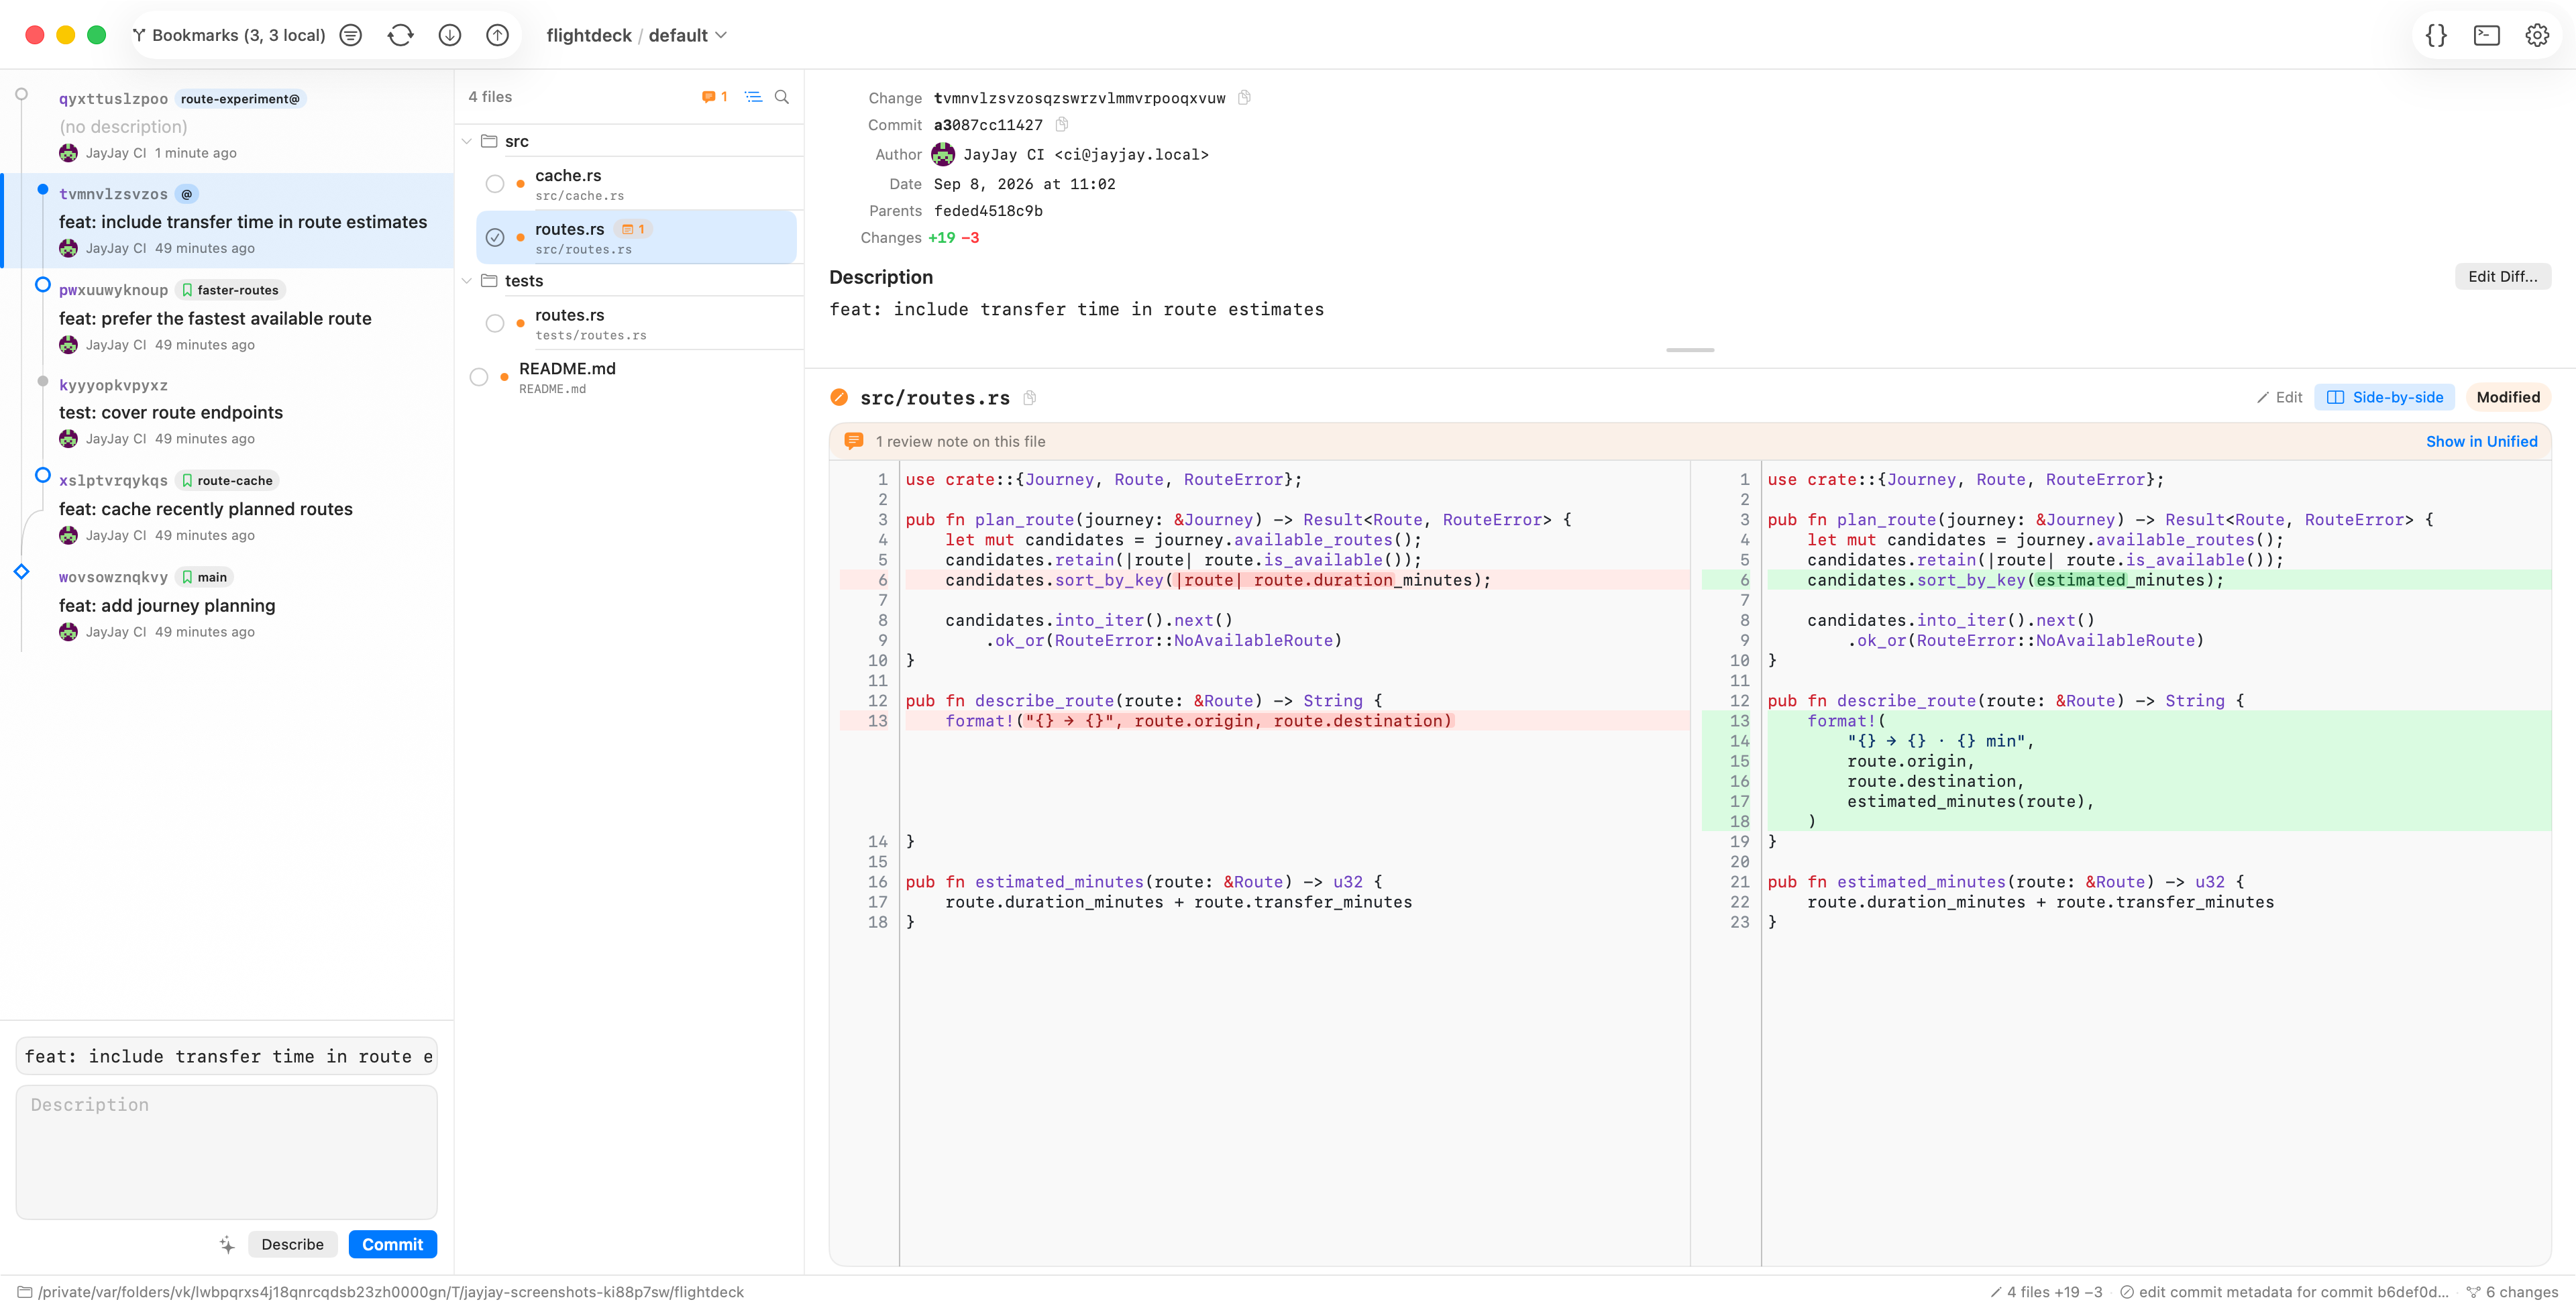
Task: Click the revset filter lines icon
Action: pos(351,35)
